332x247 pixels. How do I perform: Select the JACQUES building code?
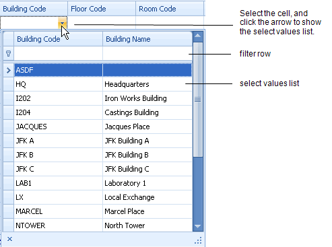pos(58,127)
